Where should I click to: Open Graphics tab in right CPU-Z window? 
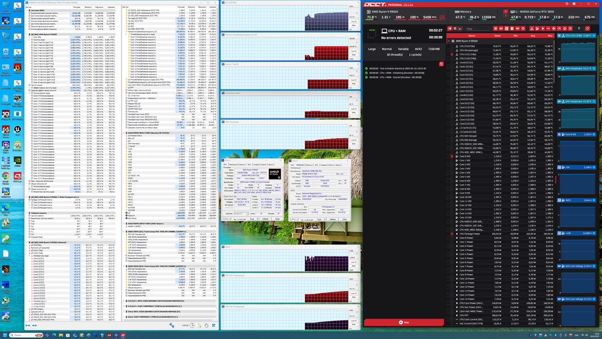[x=324, y=165]
